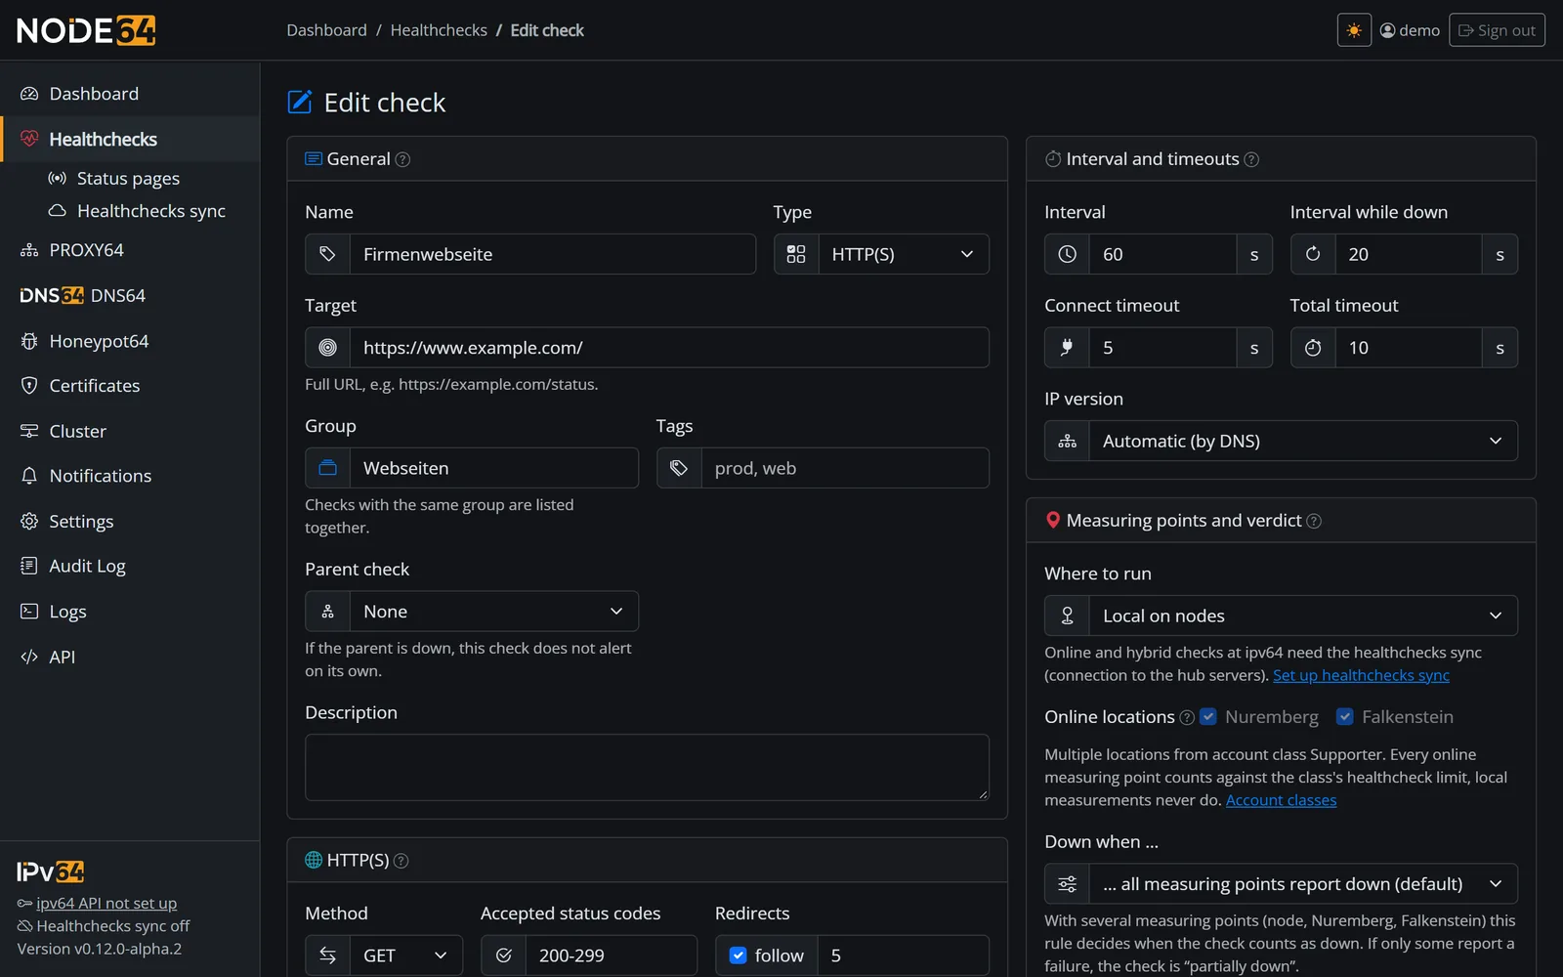Open IP version dropdown Automatic (by DNS)

point(1303,441)
